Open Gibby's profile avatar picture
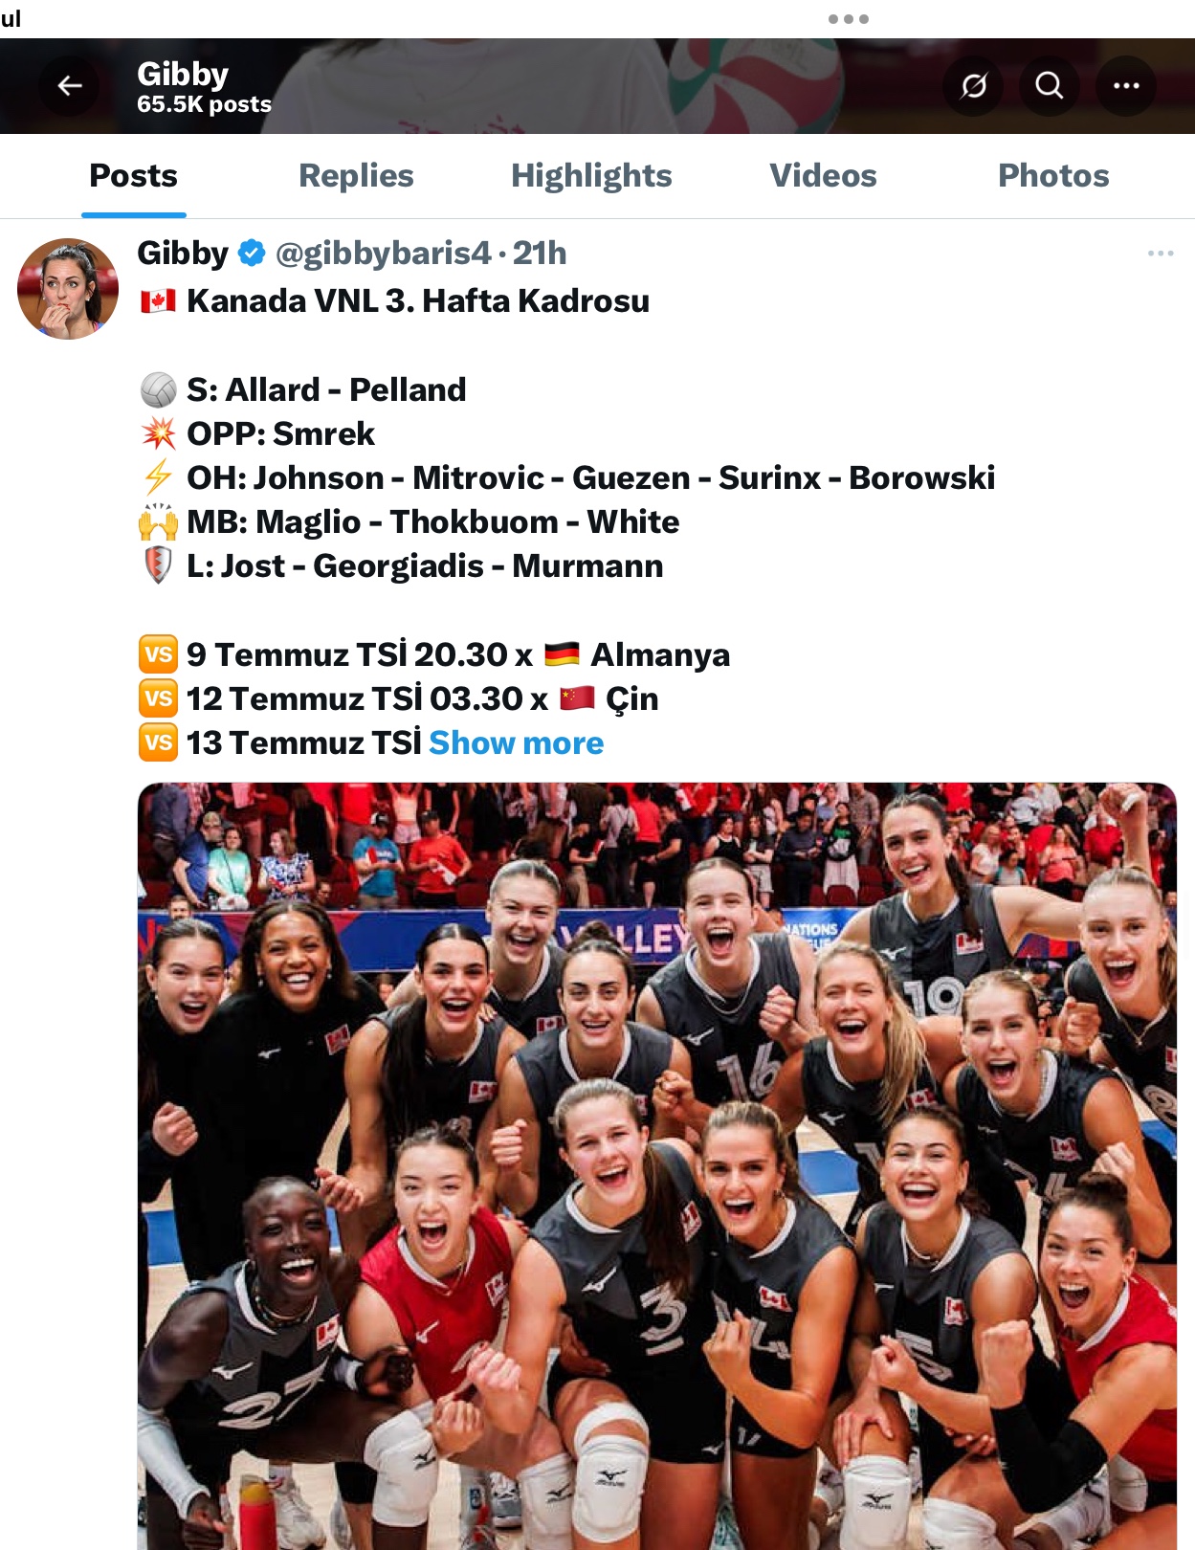The width and height of the screenshot is (1195, 1550). coord(68,289)
